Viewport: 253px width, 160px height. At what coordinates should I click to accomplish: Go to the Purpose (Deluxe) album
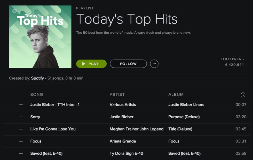(184, 117)
